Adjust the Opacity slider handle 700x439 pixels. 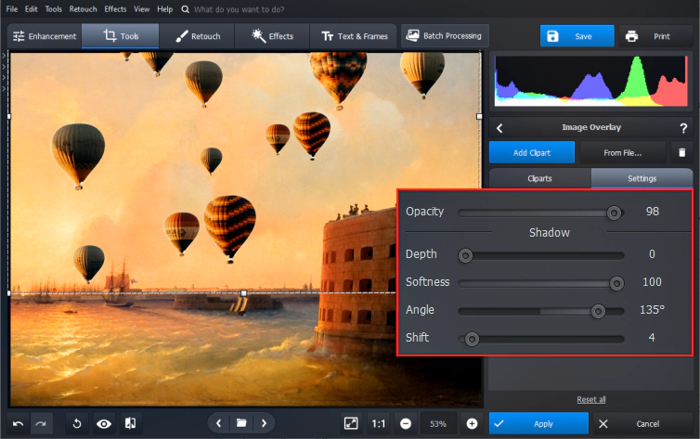click(615, 213)
